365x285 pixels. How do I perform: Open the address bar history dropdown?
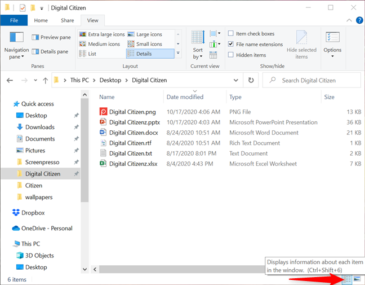(236, 80)
